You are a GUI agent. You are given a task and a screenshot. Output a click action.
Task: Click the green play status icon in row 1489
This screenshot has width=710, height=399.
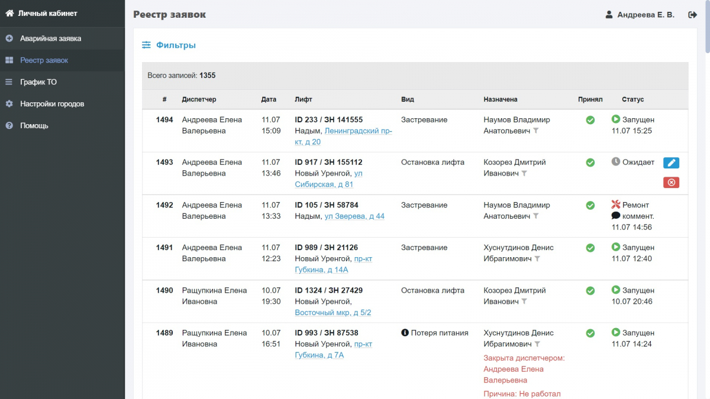tap(616, 332)
